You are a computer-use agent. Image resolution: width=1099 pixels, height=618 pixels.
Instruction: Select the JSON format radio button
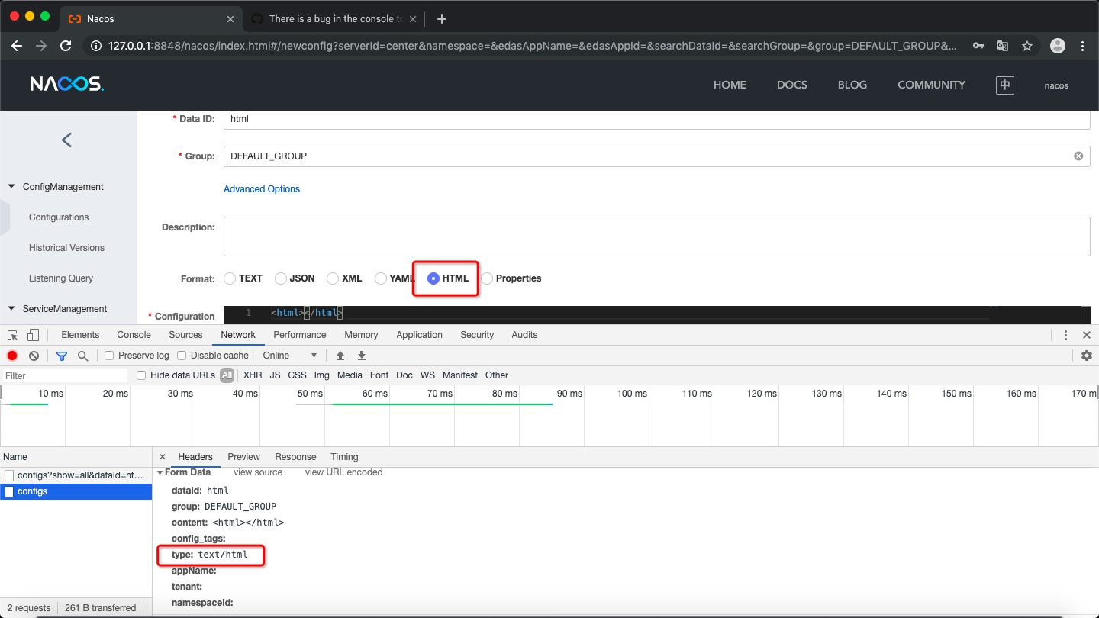click(281, 278)
